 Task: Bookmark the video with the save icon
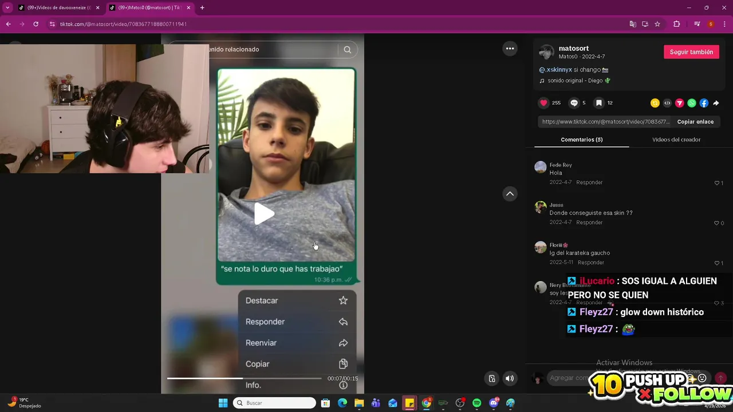[x=598, y=103]
